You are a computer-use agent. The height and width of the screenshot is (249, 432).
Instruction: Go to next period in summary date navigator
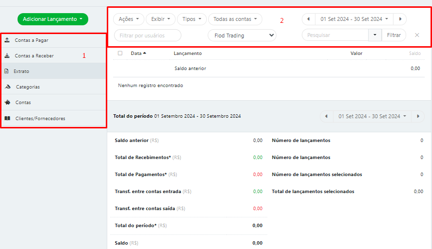[x=418, y=116]
